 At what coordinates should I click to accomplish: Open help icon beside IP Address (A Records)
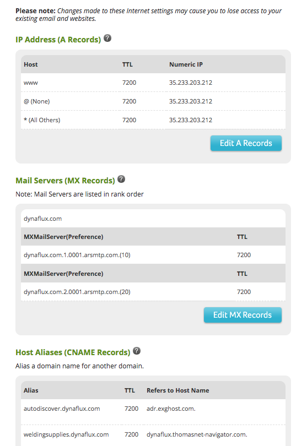[107, 38]
